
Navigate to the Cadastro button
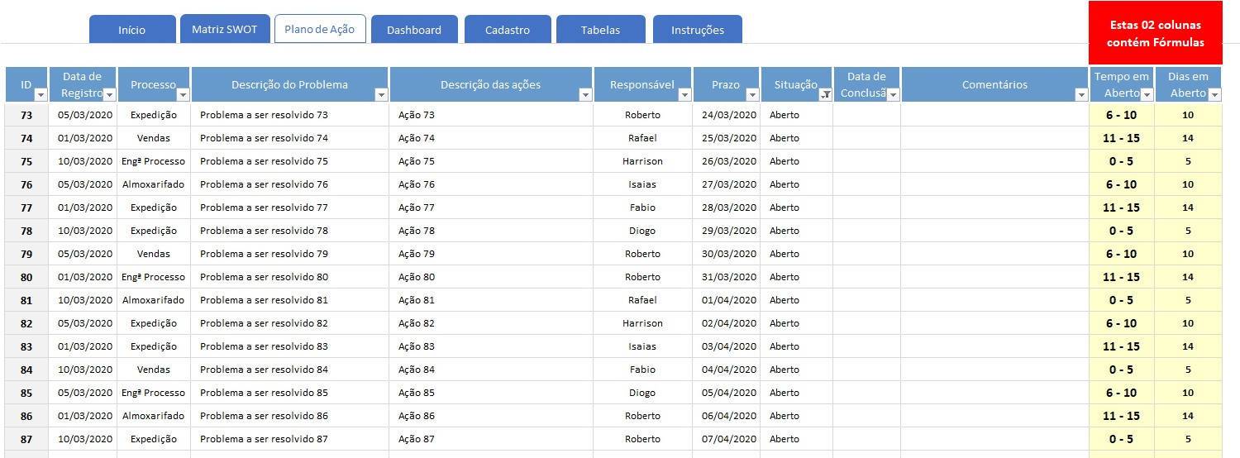[x=508, y=30]
